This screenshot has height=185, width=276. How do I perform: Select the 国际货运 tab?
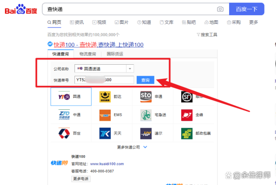pos(115,54)
